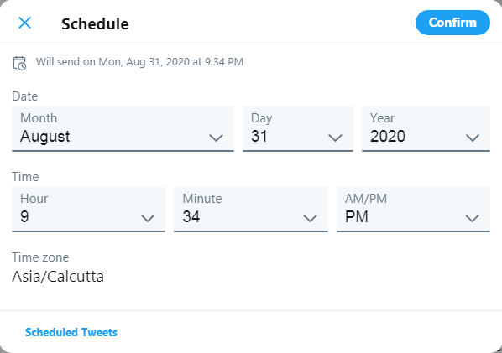The width and height of the screenshot is (502, 353).
Task: Click the Minute field chevron arrow
Action: click(x=310, y=218)
